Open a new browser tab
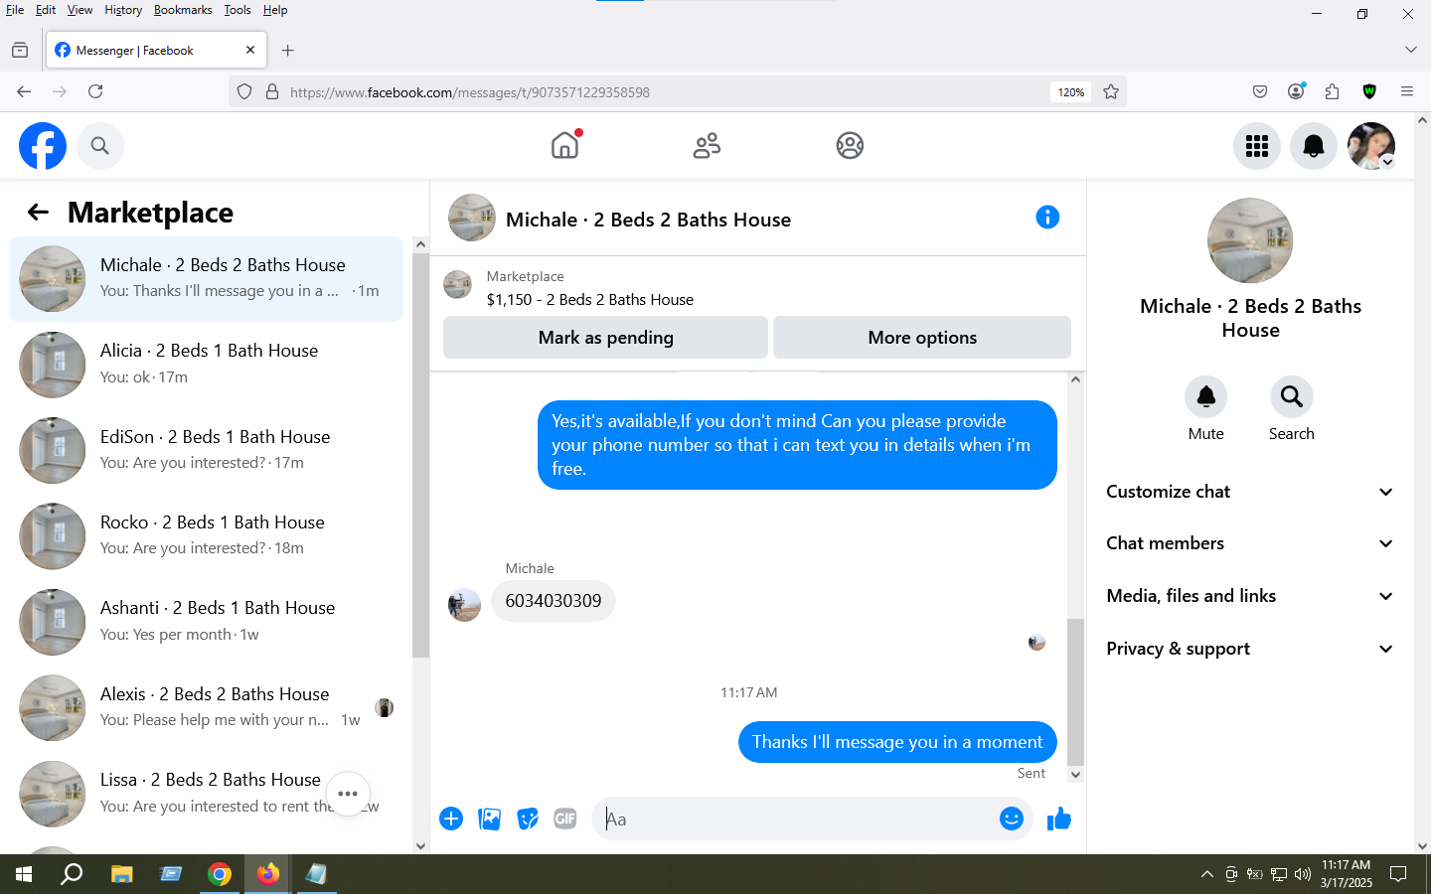 click(x=288, y=51)
